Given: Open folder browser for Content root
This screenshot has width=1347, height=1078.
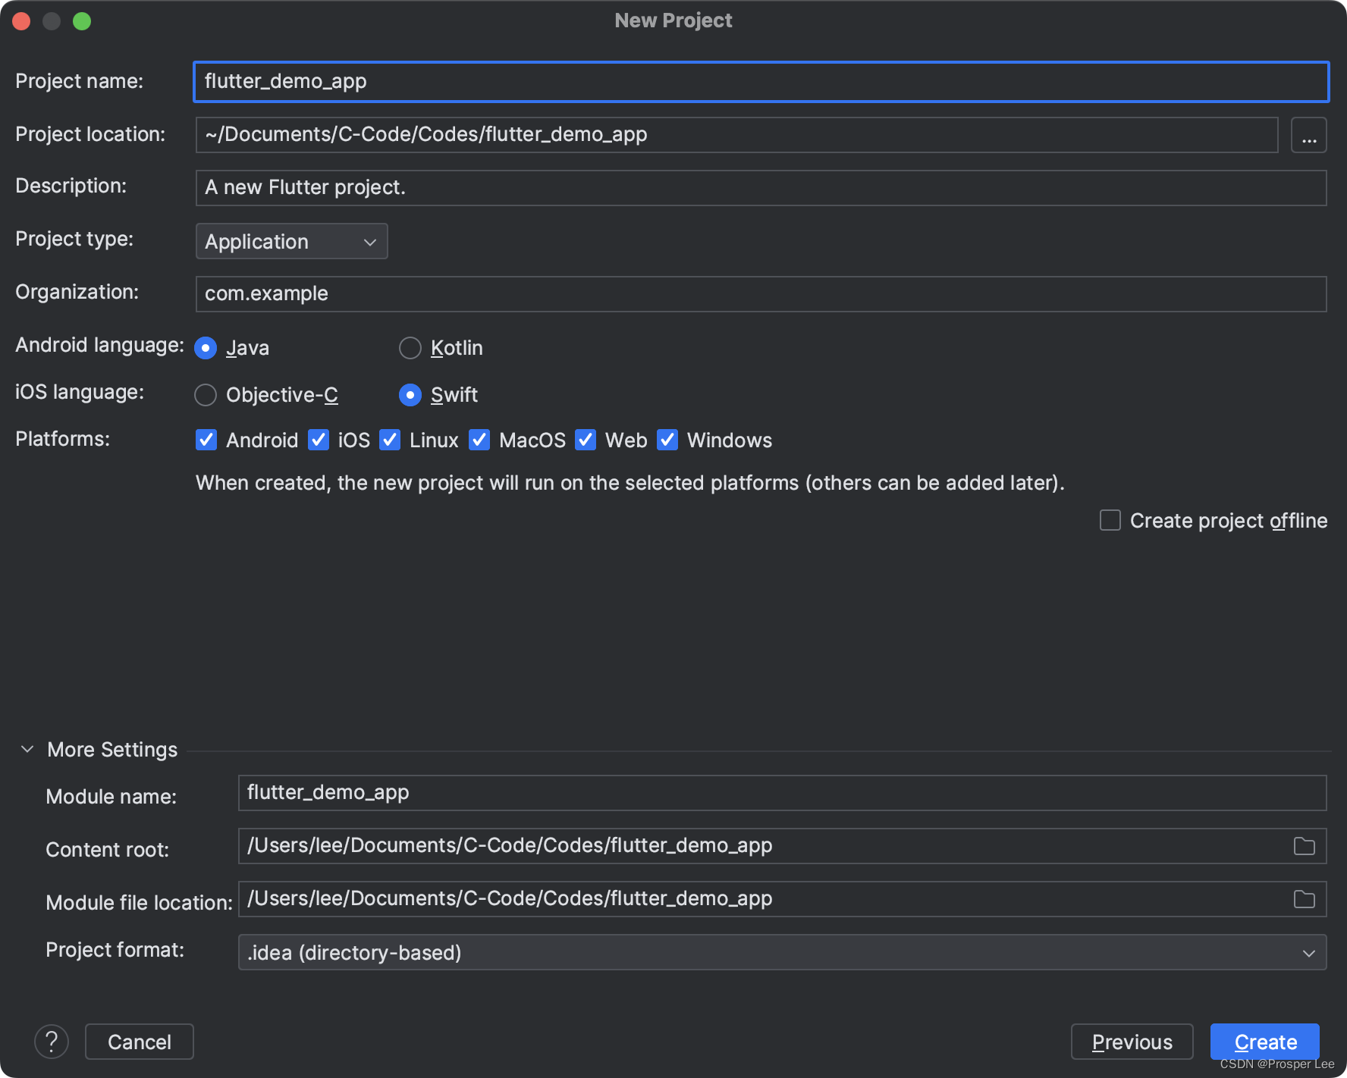Looking at the screenshot, I should (1304, 846).
